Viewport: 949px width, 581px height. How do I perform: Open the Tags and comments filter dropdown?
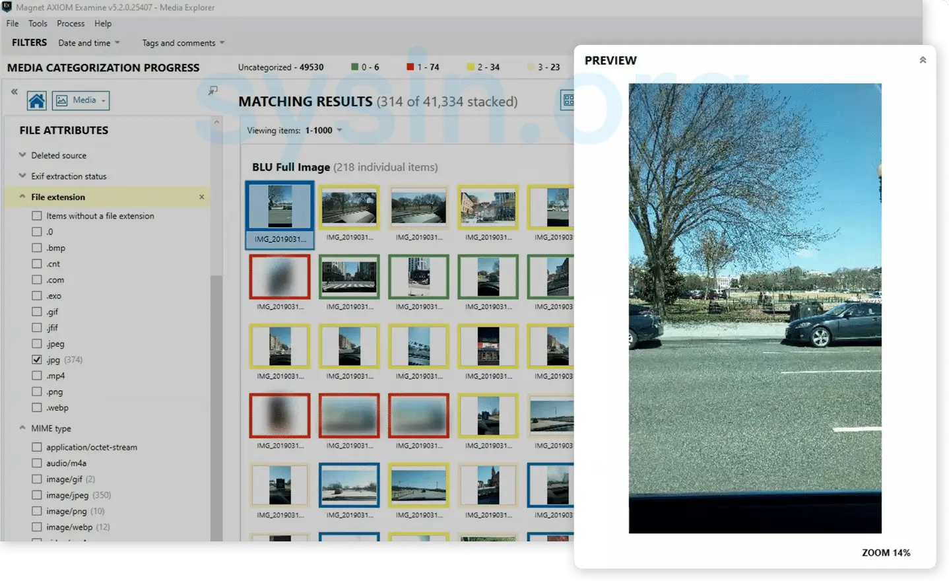pos(183,43)
